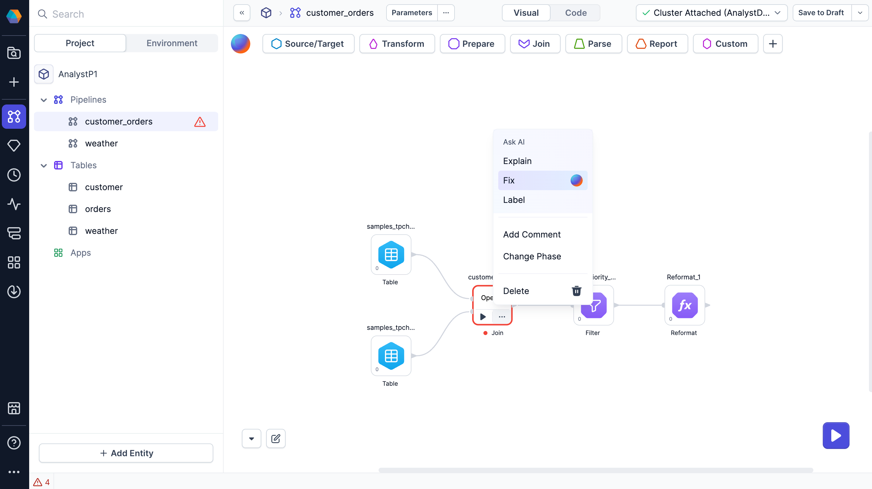
Task: Switch to the Environment tab
Action: 172,43
